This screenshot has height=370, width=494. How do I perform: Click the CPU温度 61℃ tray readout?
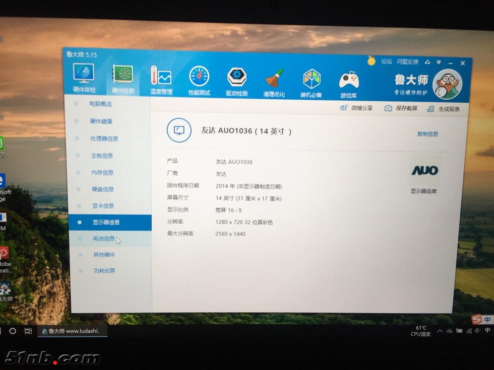[x=420, y=331]
